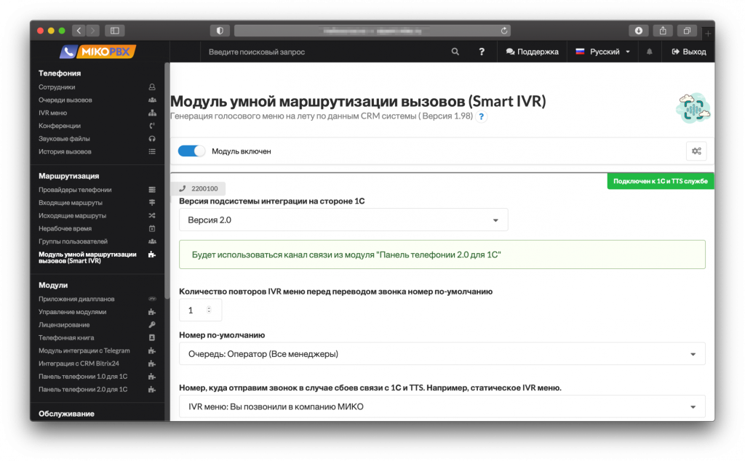The height and width of the screenshot is (461, 745).
Task: Expand the "Версия 2.0" dropdown
Action: 343,220
